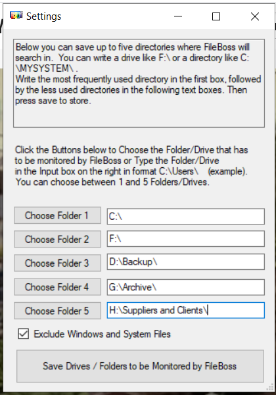Screen dimensions: 276x395
Task: Minimize the Settings window
Action: click(178, 16)
